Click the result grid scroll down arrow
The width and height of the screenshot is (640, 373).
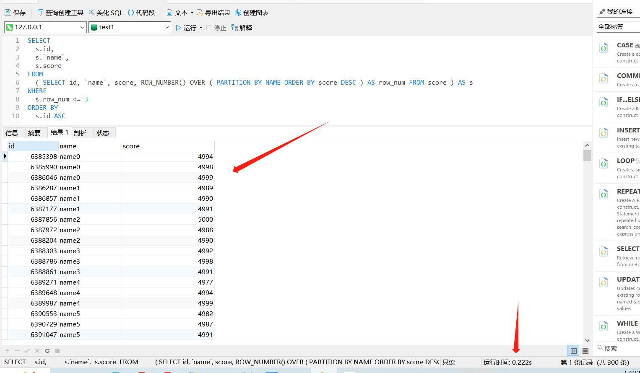coord(587,340)
